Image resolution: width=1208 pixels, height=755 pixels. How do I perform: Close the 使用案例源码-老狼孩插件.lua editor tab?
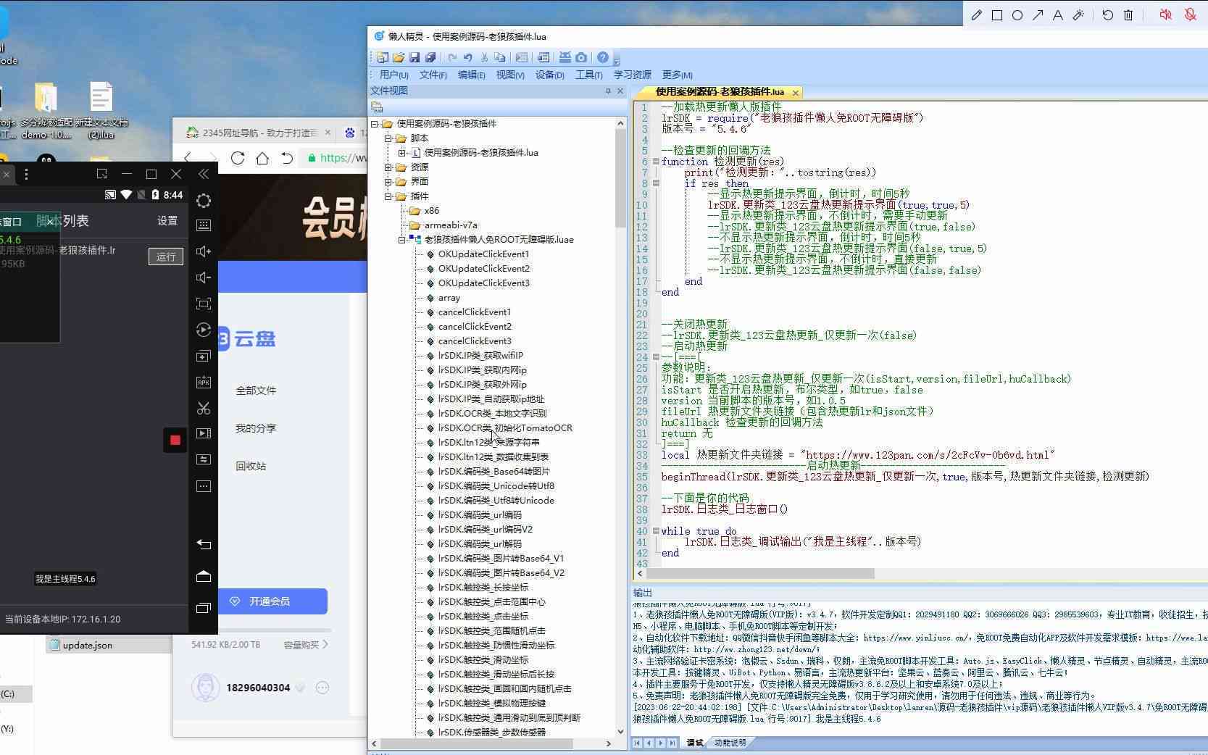click(795, 93)
